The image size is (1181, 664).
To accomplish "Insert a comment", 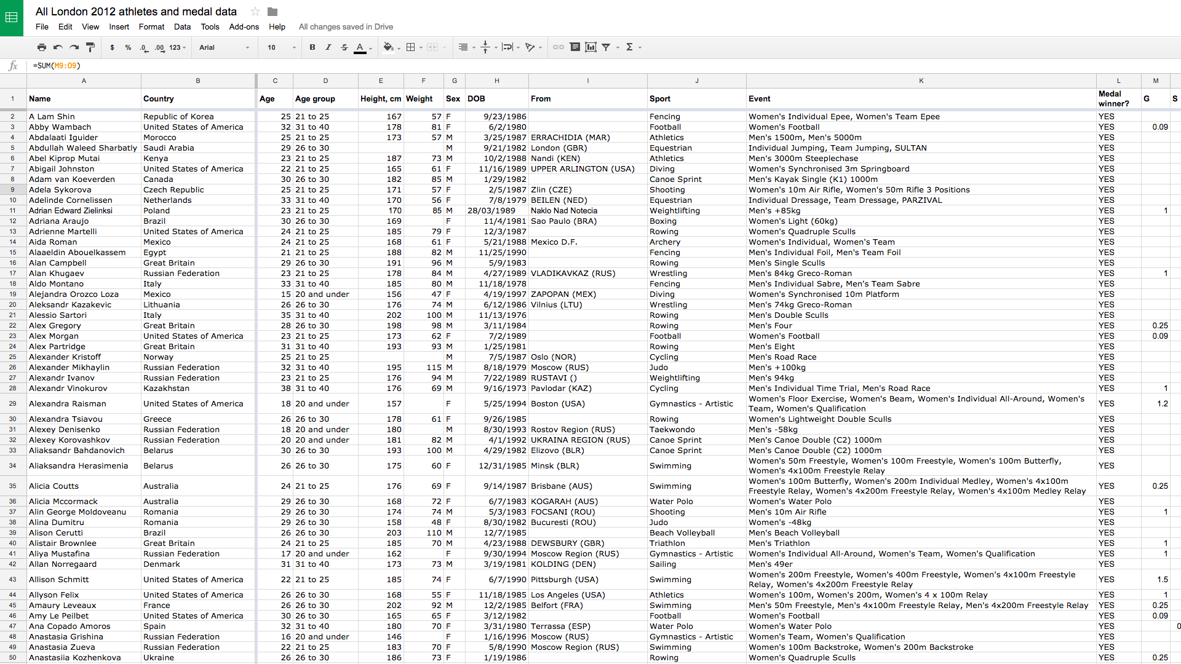I will tap(575, 47).
